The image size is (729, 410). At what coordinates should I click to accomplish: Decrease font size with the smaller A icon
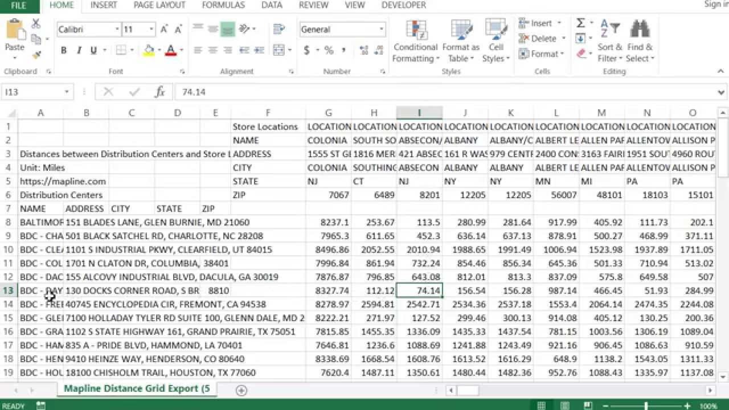point(178,29)
